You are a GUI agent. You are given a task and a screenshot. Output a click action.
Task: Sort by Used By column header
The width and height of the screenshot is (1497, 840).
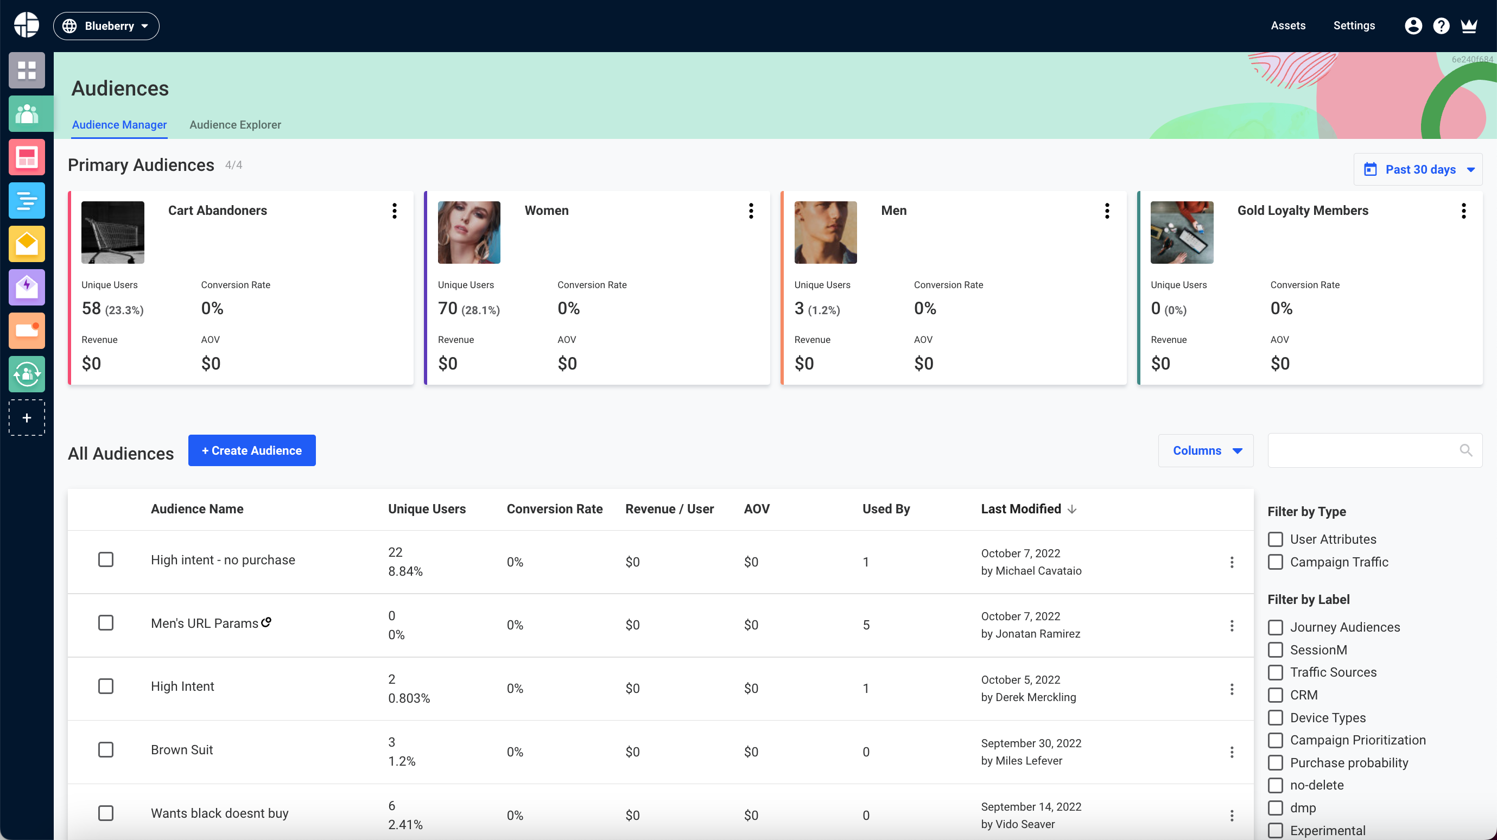886,509
